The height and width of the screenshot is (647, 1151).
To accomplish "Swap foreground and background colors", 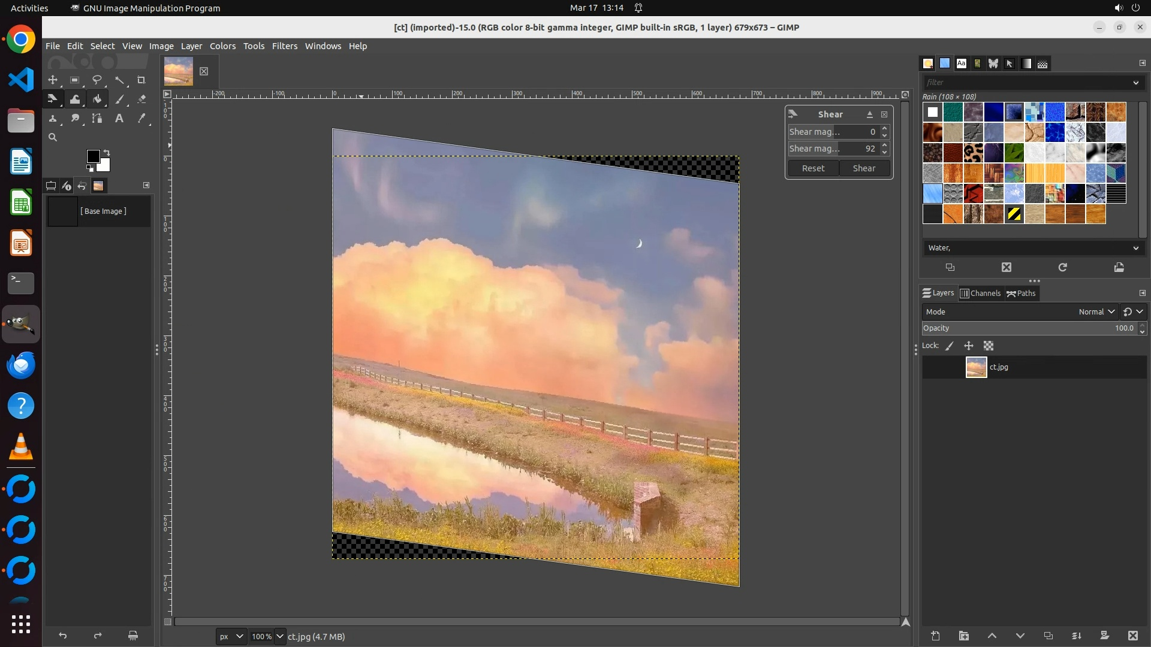I will [x=107, y=152].
